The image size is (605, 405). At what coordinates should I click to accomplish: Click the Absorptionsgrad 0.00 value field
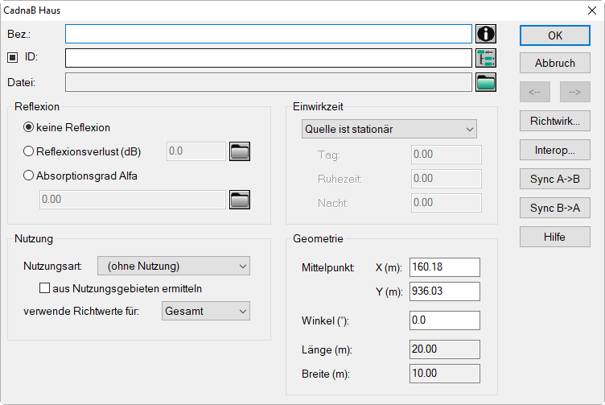(132, 200)
